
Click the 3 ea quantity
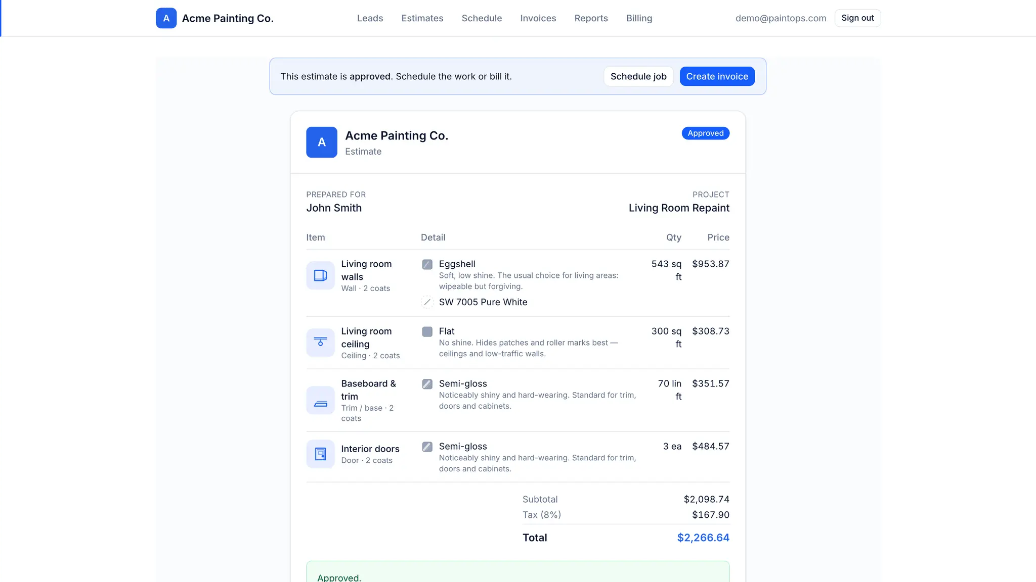click(672, 447)
